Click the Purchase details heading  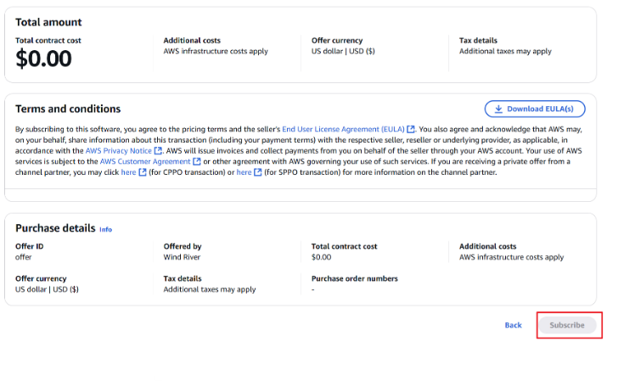pyautogui.click(x=55, y=228)
